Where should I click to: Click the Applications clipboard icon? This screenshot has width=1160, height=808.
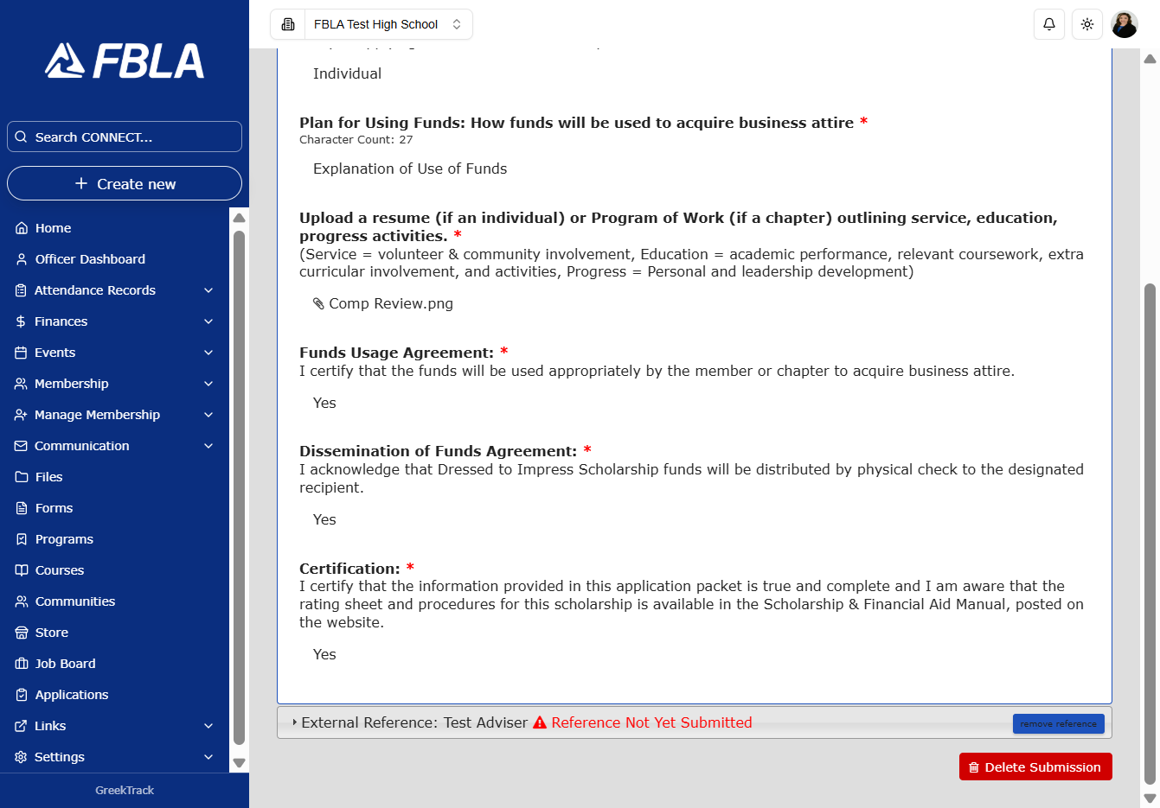(x=22, y=695)
